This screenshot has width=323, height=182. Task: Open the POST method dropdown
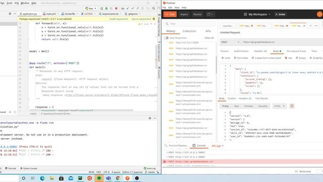click(230, 42)
